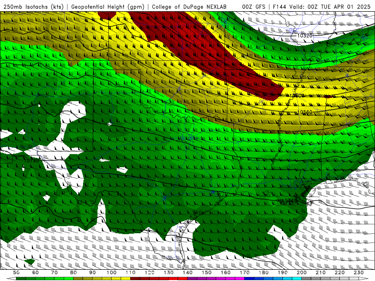This screenshot has height=281, width=375.
Task: Click the dark blue swatch below 170
Action: [x=249, y=279]
